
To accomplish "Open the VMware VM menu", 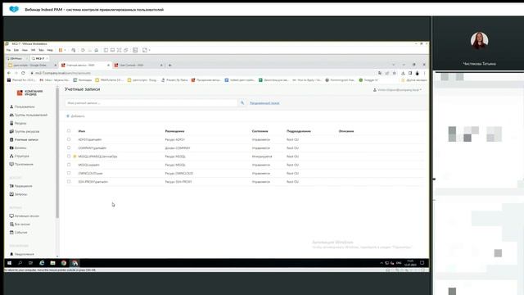I will click(33, 50).
